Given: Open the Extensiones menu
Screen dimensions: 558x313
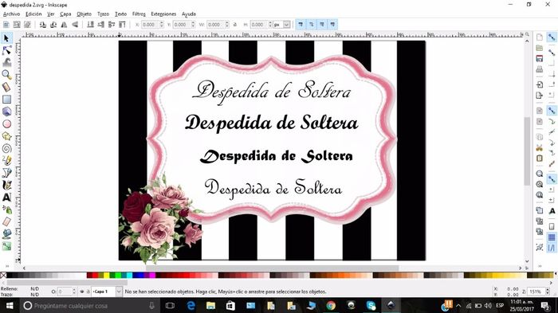Looking at the screenshot, I should (x=163, y=14).
